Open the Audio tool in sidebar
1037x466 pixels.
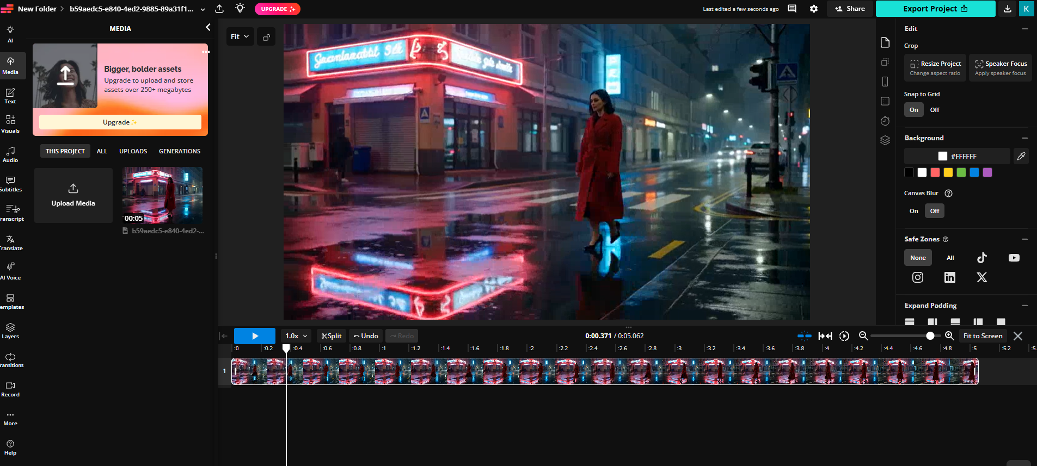click(x=10, y=154)
